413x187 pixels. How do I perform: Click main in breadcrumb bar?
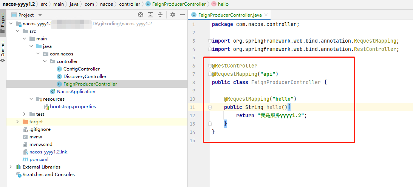click(59, 4)
